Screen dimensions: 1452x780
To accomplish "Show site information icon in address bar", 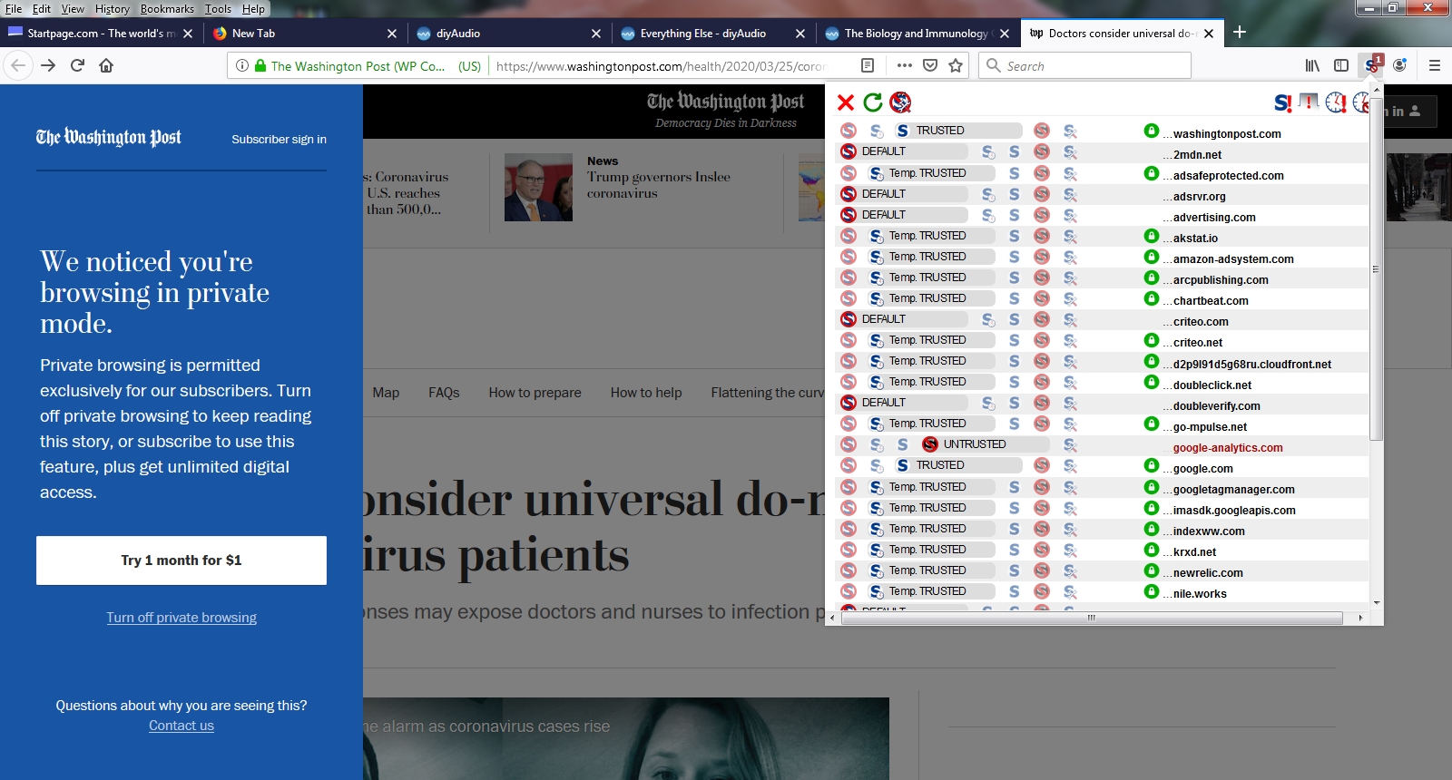I will coord(242,65).
